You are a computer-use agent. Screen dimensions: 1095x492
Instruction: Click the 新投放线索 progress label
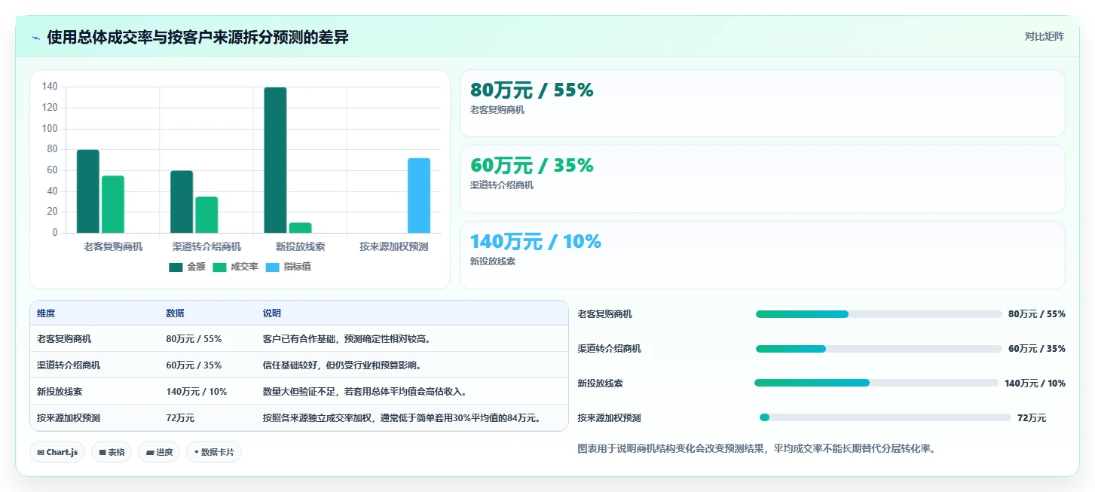coord(601,384)
